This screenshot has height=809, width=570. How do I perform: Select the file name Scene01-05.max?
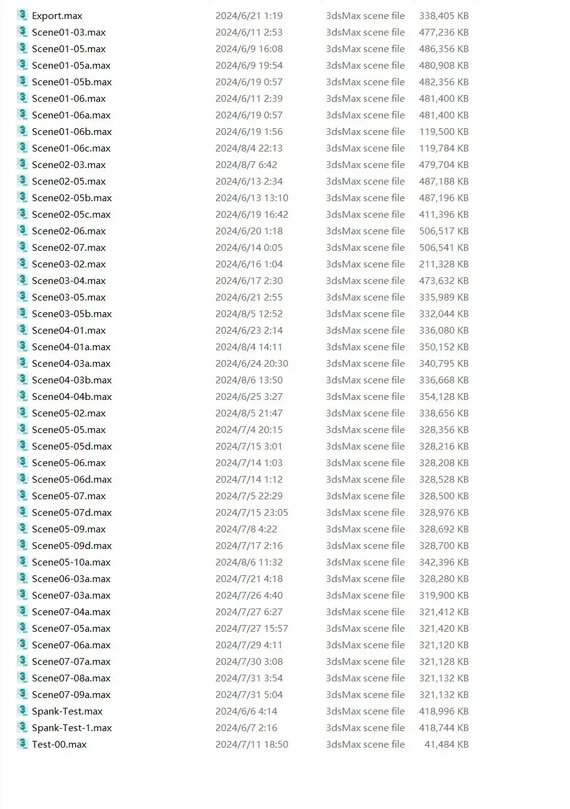tap(69, 49)
